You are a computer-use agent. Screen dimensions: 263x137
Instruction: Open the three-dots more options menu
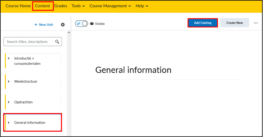tap(256, 23)
